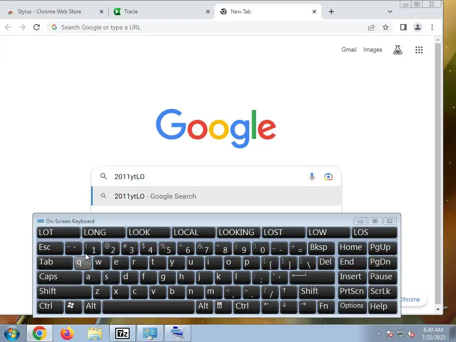Close the Tracle tab
The height and width of the screenshot is (342, 456).
[208, 12]
